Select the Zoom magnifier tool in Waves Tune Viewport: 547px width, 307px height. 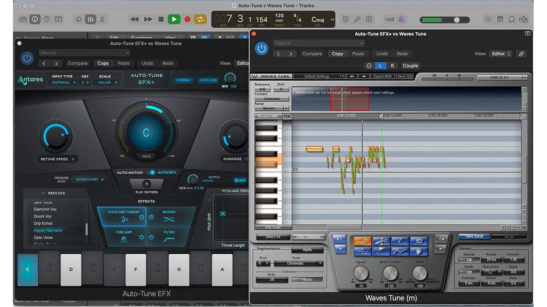tap(419, 241)
